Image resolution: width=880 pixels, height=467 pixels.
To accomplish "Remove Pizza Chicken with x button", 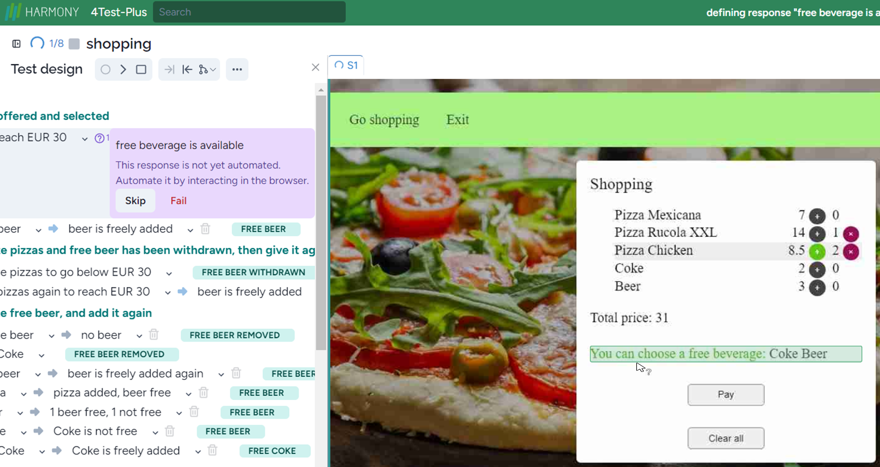I will coord(851,252).
